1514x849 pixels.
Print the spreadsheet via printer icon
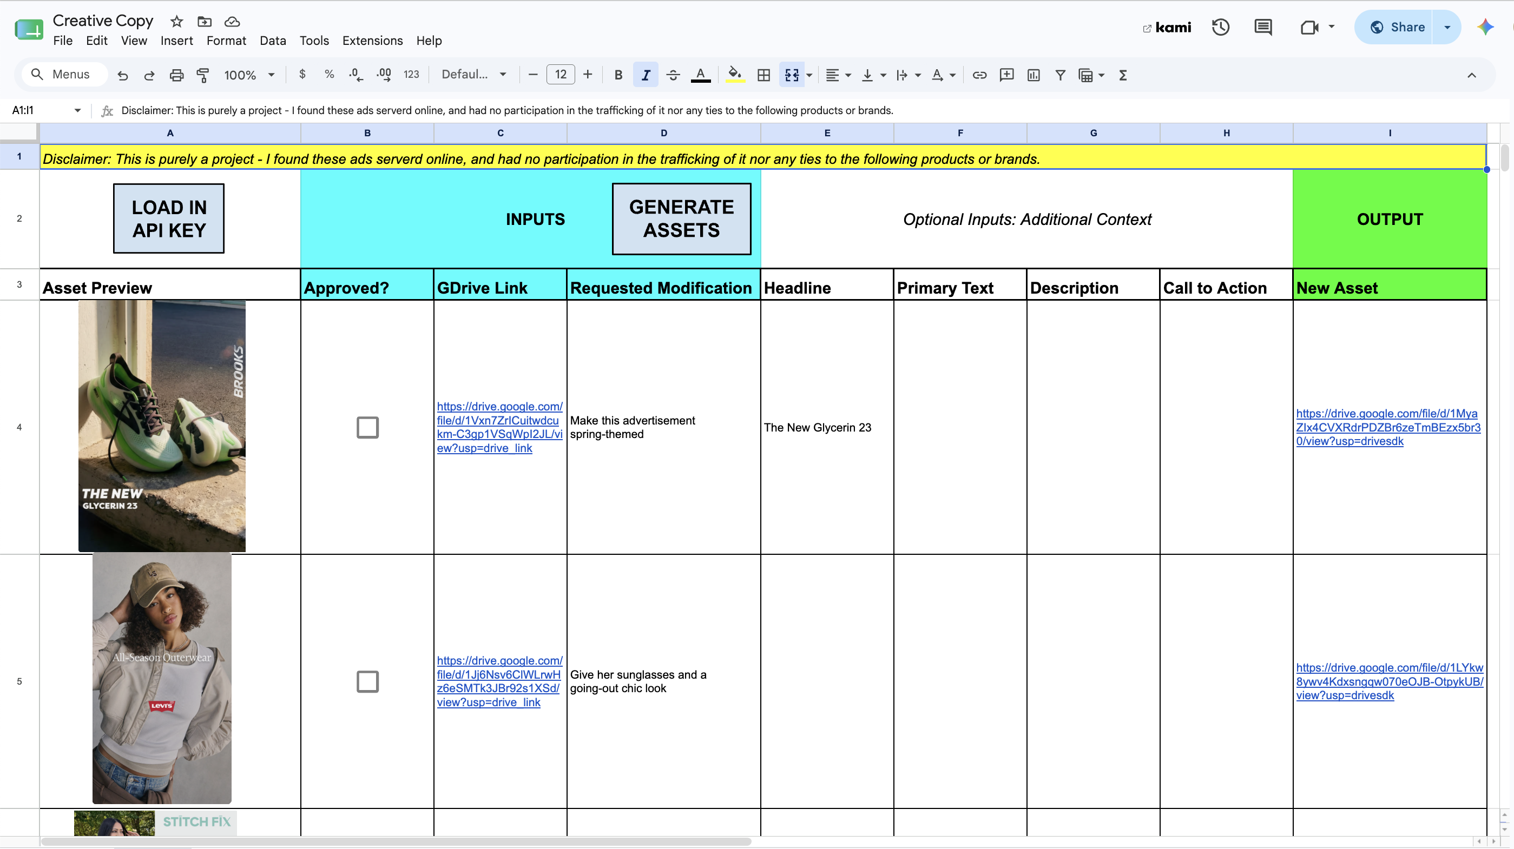click(x=176, y=75)
